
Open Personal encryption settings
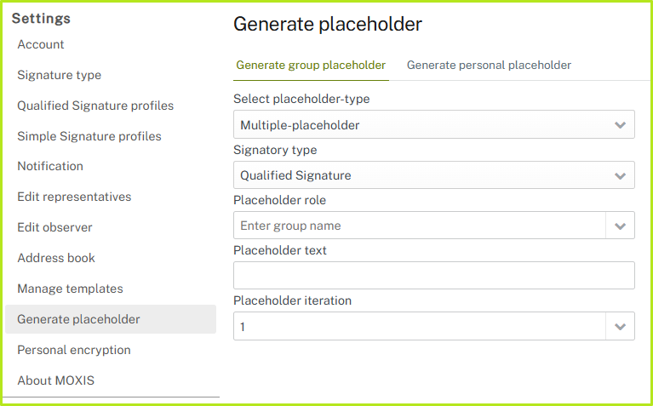[74, 350]
